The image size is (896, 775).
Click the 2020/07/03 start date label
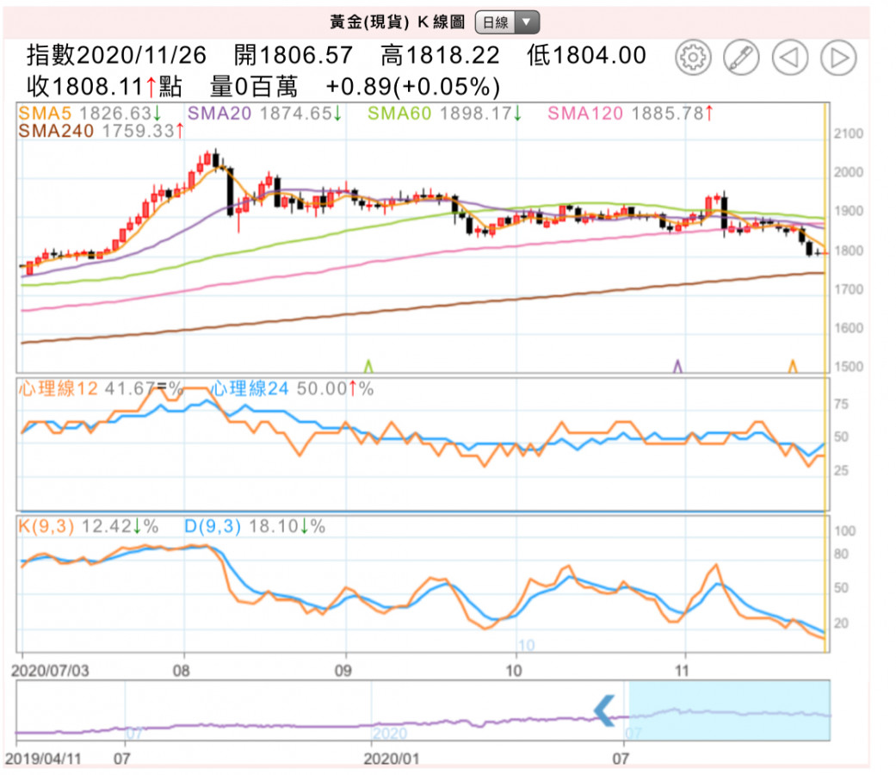tap(50, 671)
